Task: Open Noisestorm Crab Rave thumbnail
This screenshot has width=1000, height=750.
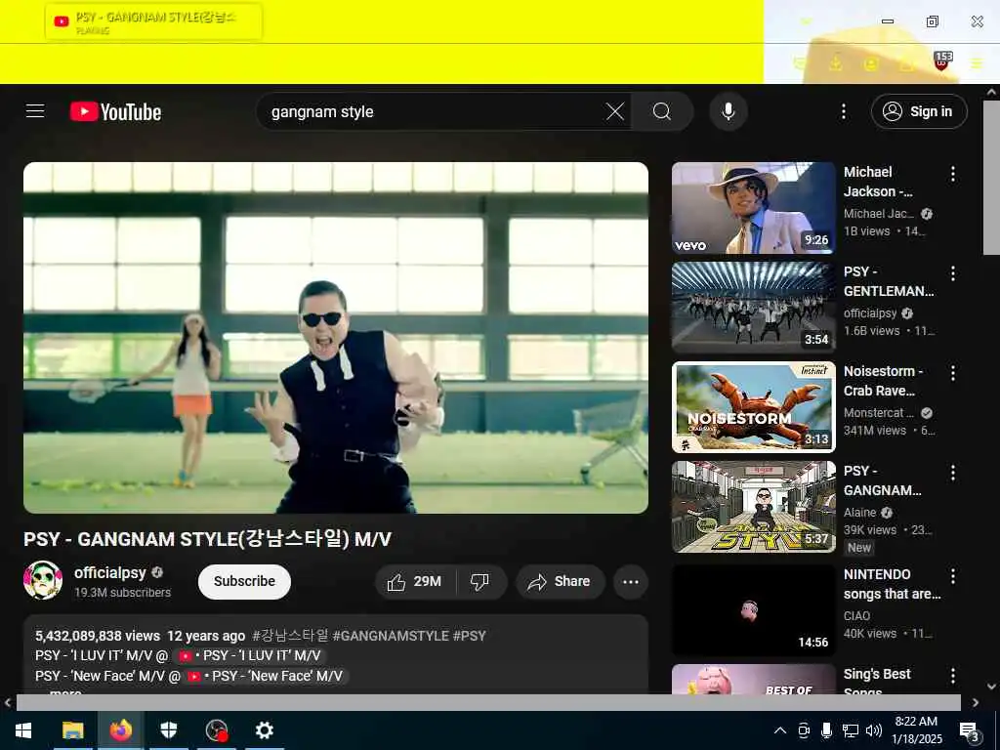Action: coord(753,407)
